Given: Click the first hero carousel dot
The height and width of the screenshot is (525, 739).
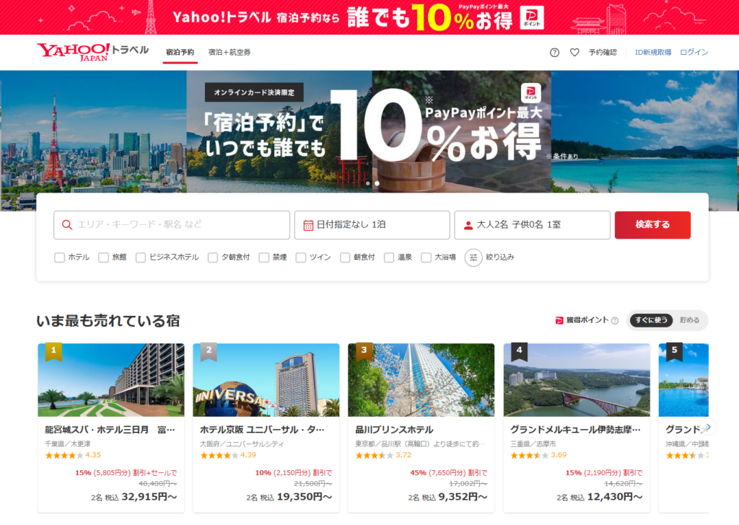Looking at the screenshot, I should (x=367, y=184).
